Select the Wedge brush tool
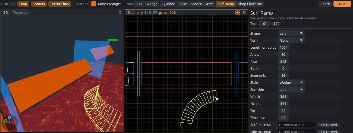 pyautogui.click(x=152, y=4)
